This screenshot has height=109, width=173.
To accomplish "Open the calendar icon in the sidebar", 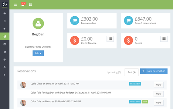I will tap(5, 44).
